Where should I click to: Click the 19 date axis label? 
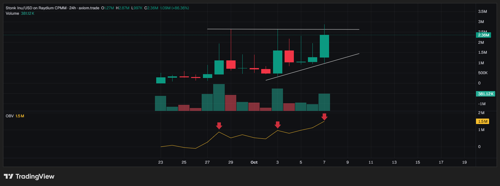[464, 162]
